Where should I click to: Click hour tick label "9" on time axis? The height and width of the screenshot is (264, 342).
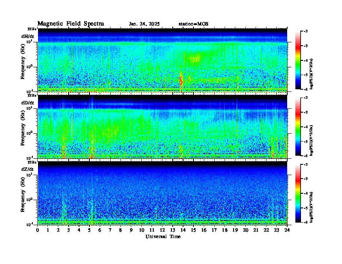coord(131,230)
